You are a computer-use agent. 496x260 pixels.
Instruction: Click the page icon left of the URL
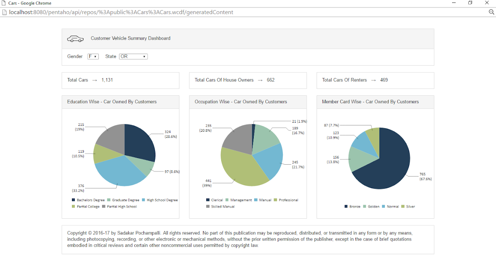pyautogui.click(x=5, y=12)
